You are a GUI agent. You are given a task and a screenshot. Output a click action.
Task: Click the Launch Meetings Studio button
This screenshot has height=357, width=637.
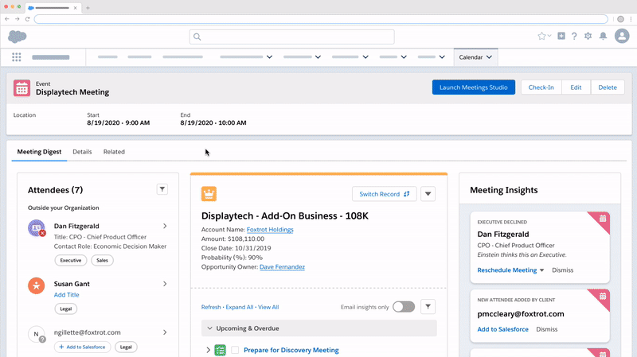click(x=474, y=87)
